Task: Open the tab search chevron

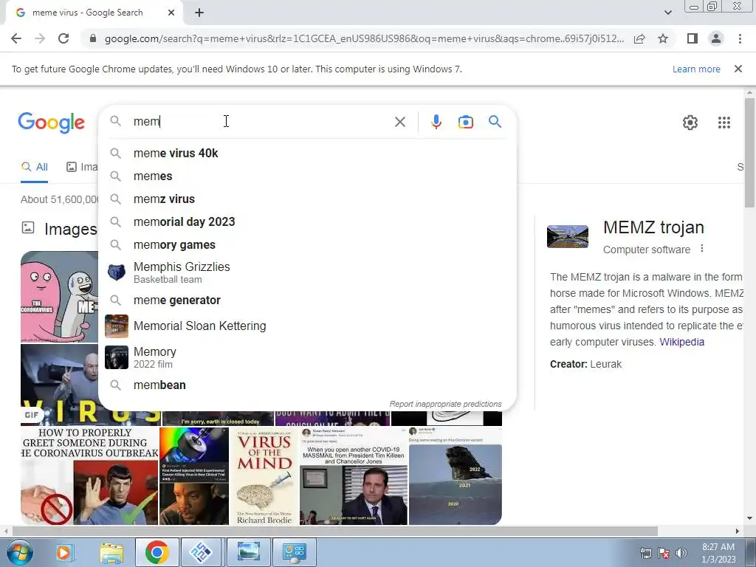Action: [667, 13]
